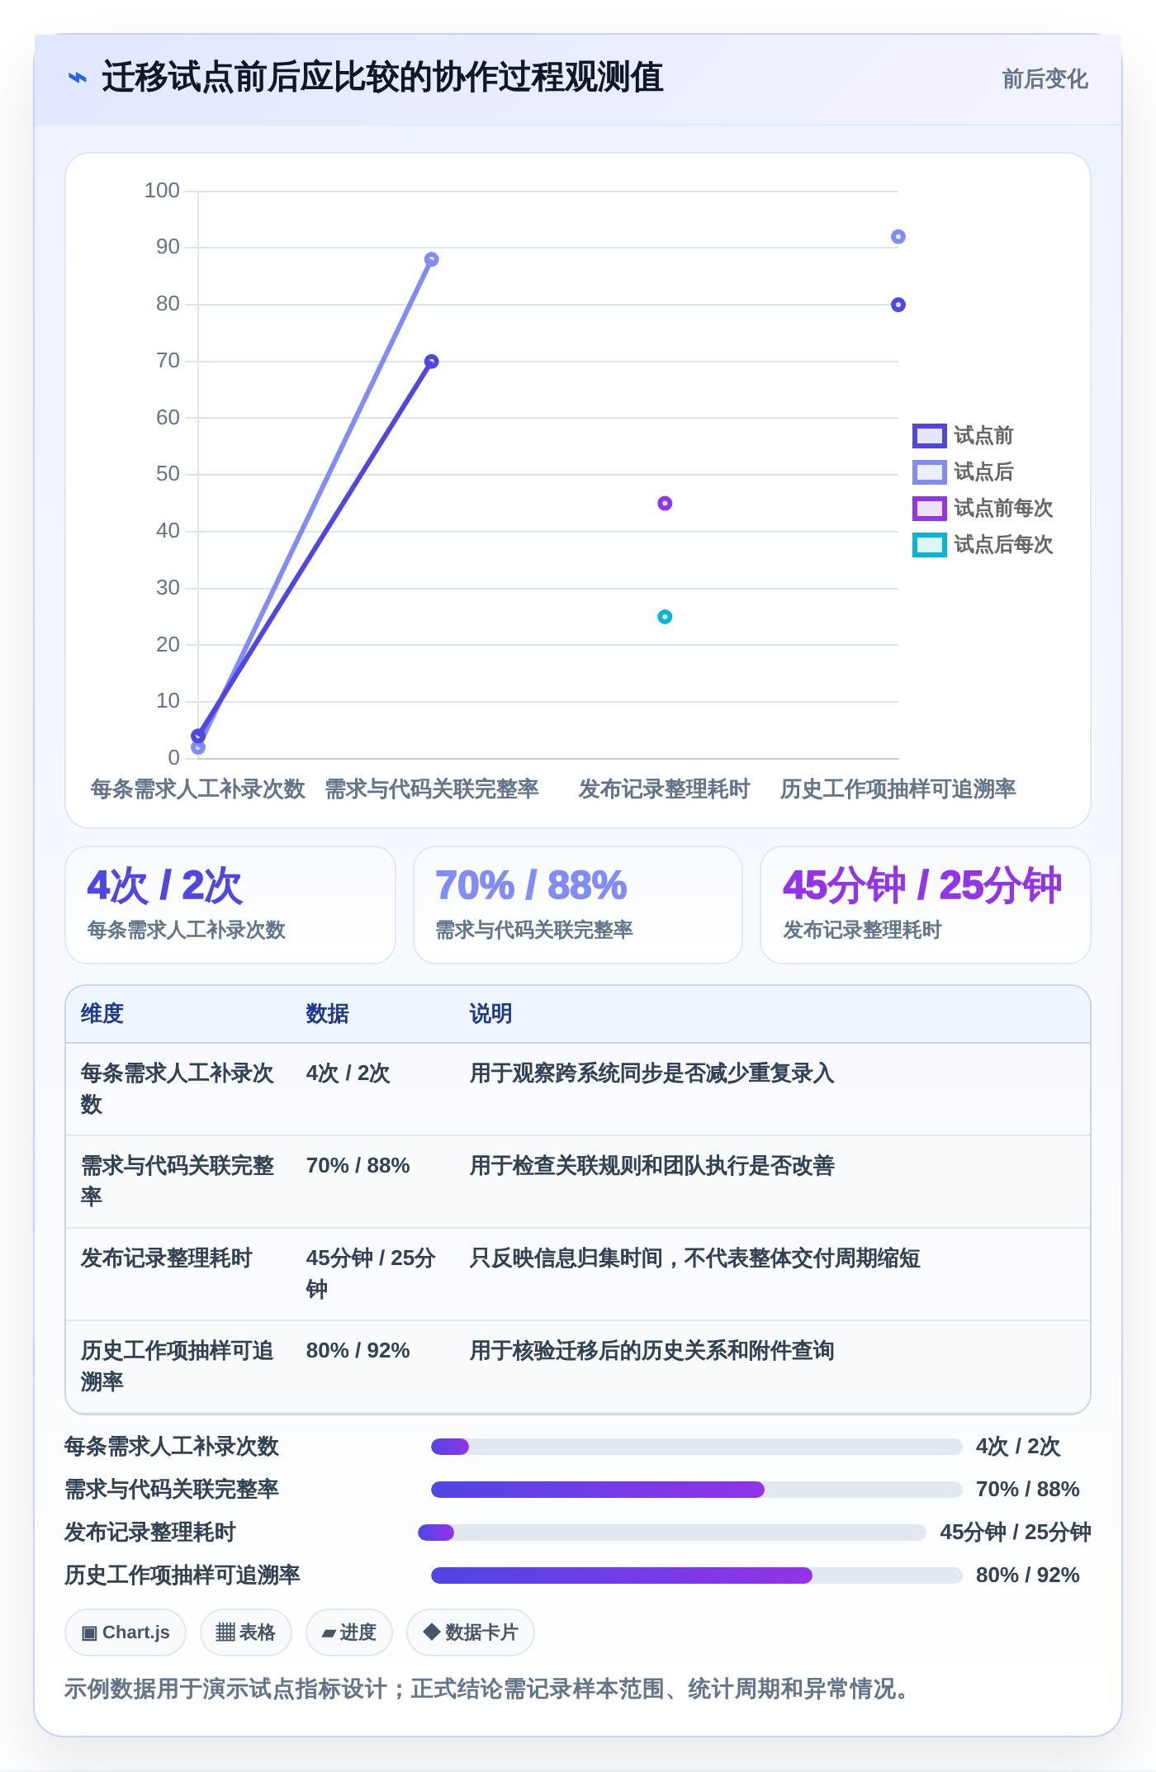
Task: Click the 表格 tag chip
Action: [246, 1632]
